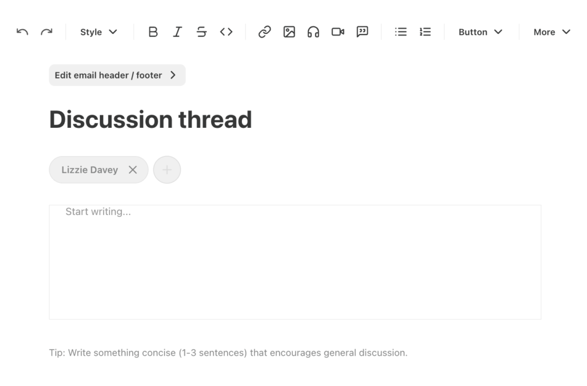This screenshot has height=386, width=587.
Task: Insert a hyperlink
Action: pyautogui.click(x=264, y=32)
